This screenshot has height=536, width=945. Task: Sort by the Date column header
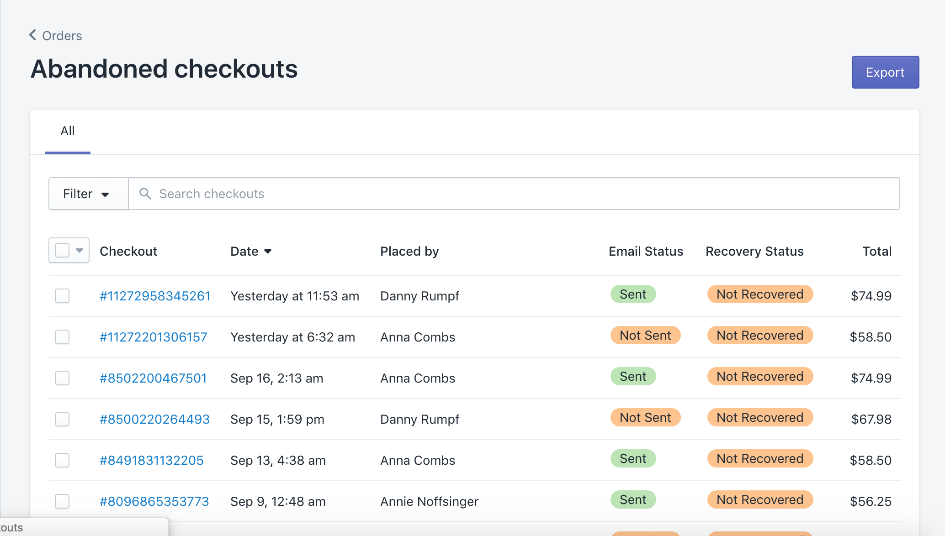(x=245, y=252)
